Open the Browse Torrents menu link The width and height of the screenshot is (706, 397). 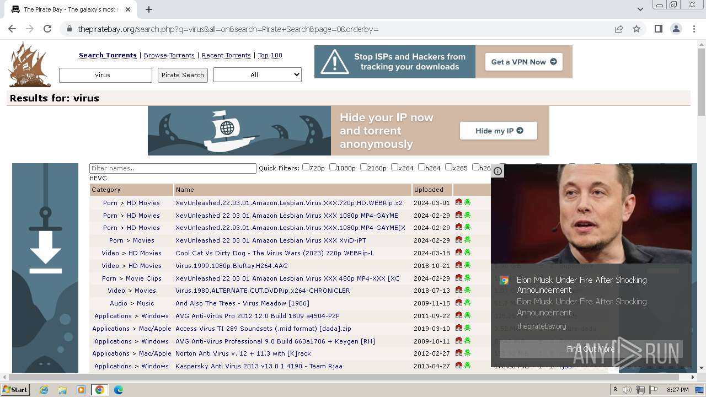(x=169, y=55)
